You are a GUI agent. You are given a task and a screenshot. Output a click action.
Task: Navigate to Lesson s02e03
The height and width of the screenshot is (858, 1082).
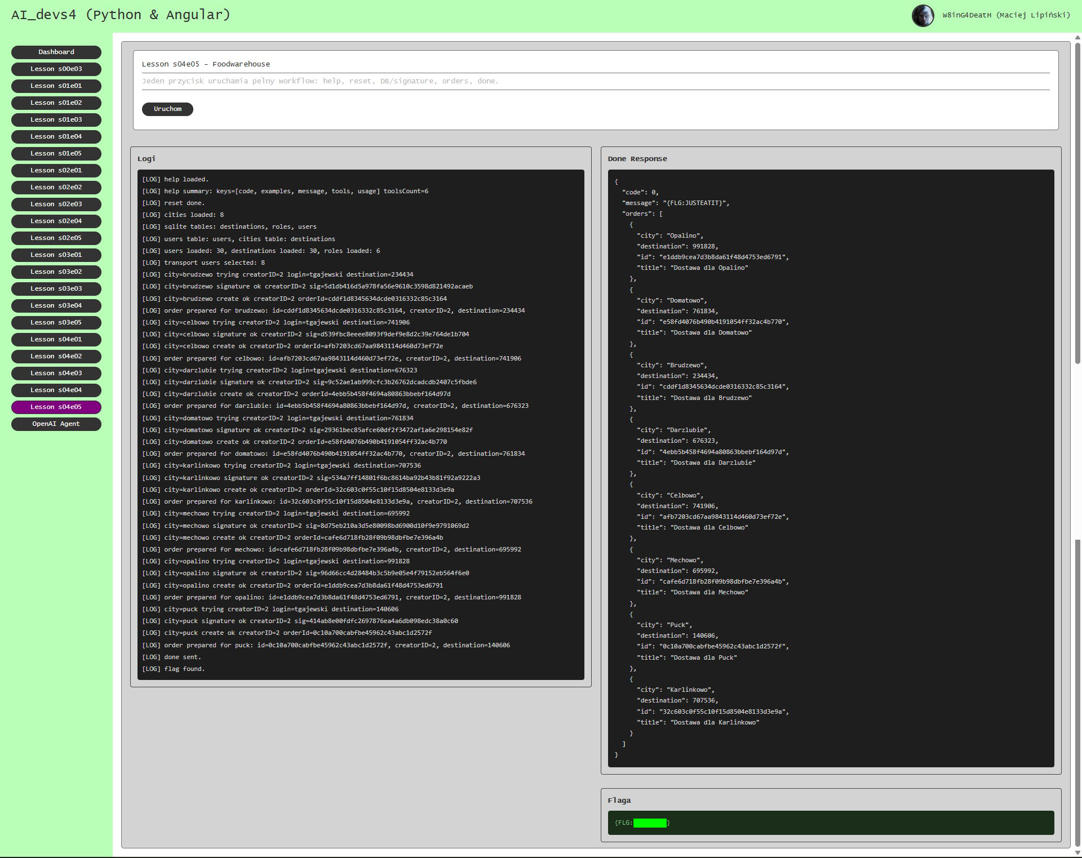point(56,204)
